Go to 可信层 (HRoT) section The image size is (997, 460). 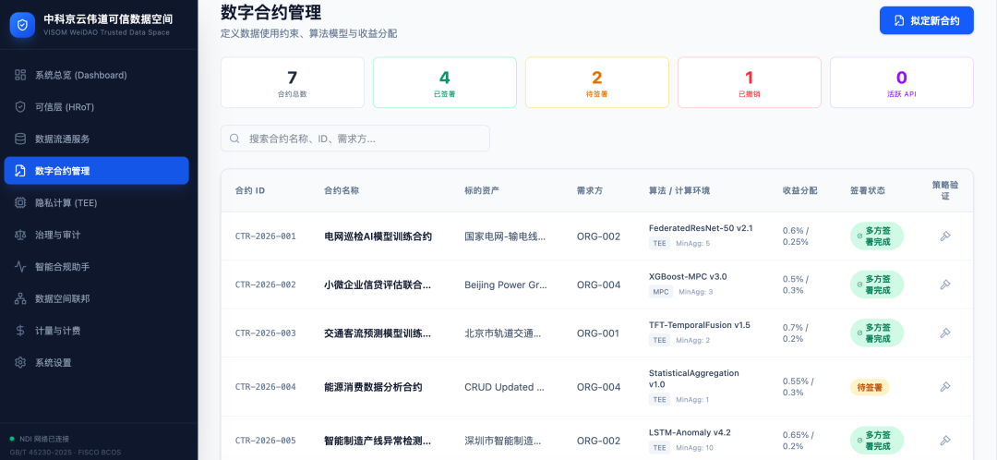[x=96, y=107]
